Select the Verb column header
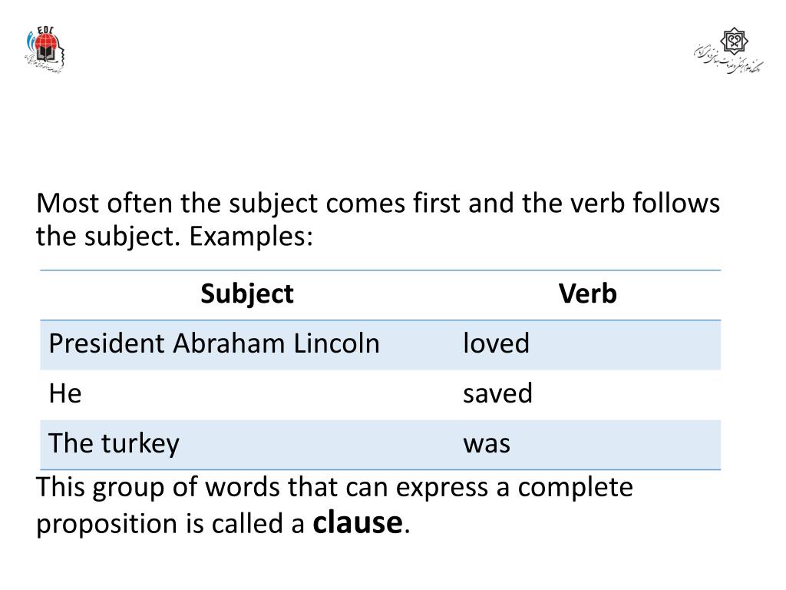This screenshot has width=786, height=590. pyautogui.click(x=587, y=294)
